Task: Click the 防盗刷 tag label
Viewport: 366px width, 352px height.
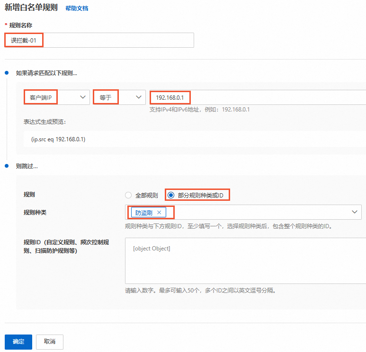Action: tap(144, 213)
